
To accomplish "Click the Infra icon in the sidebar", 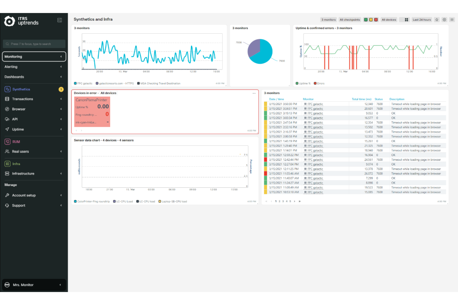I will pyautogui.click(x=7, y=164).
